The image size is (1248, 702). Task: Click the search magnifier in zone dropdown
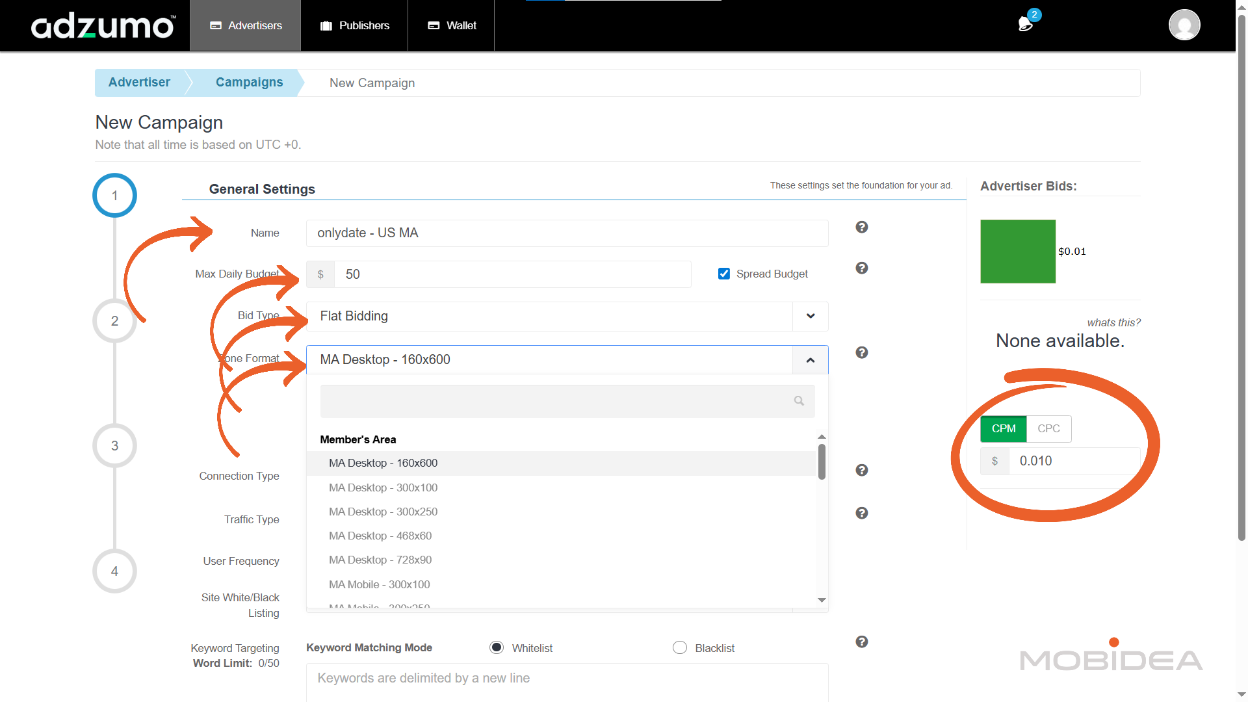[x=799, y=401]
